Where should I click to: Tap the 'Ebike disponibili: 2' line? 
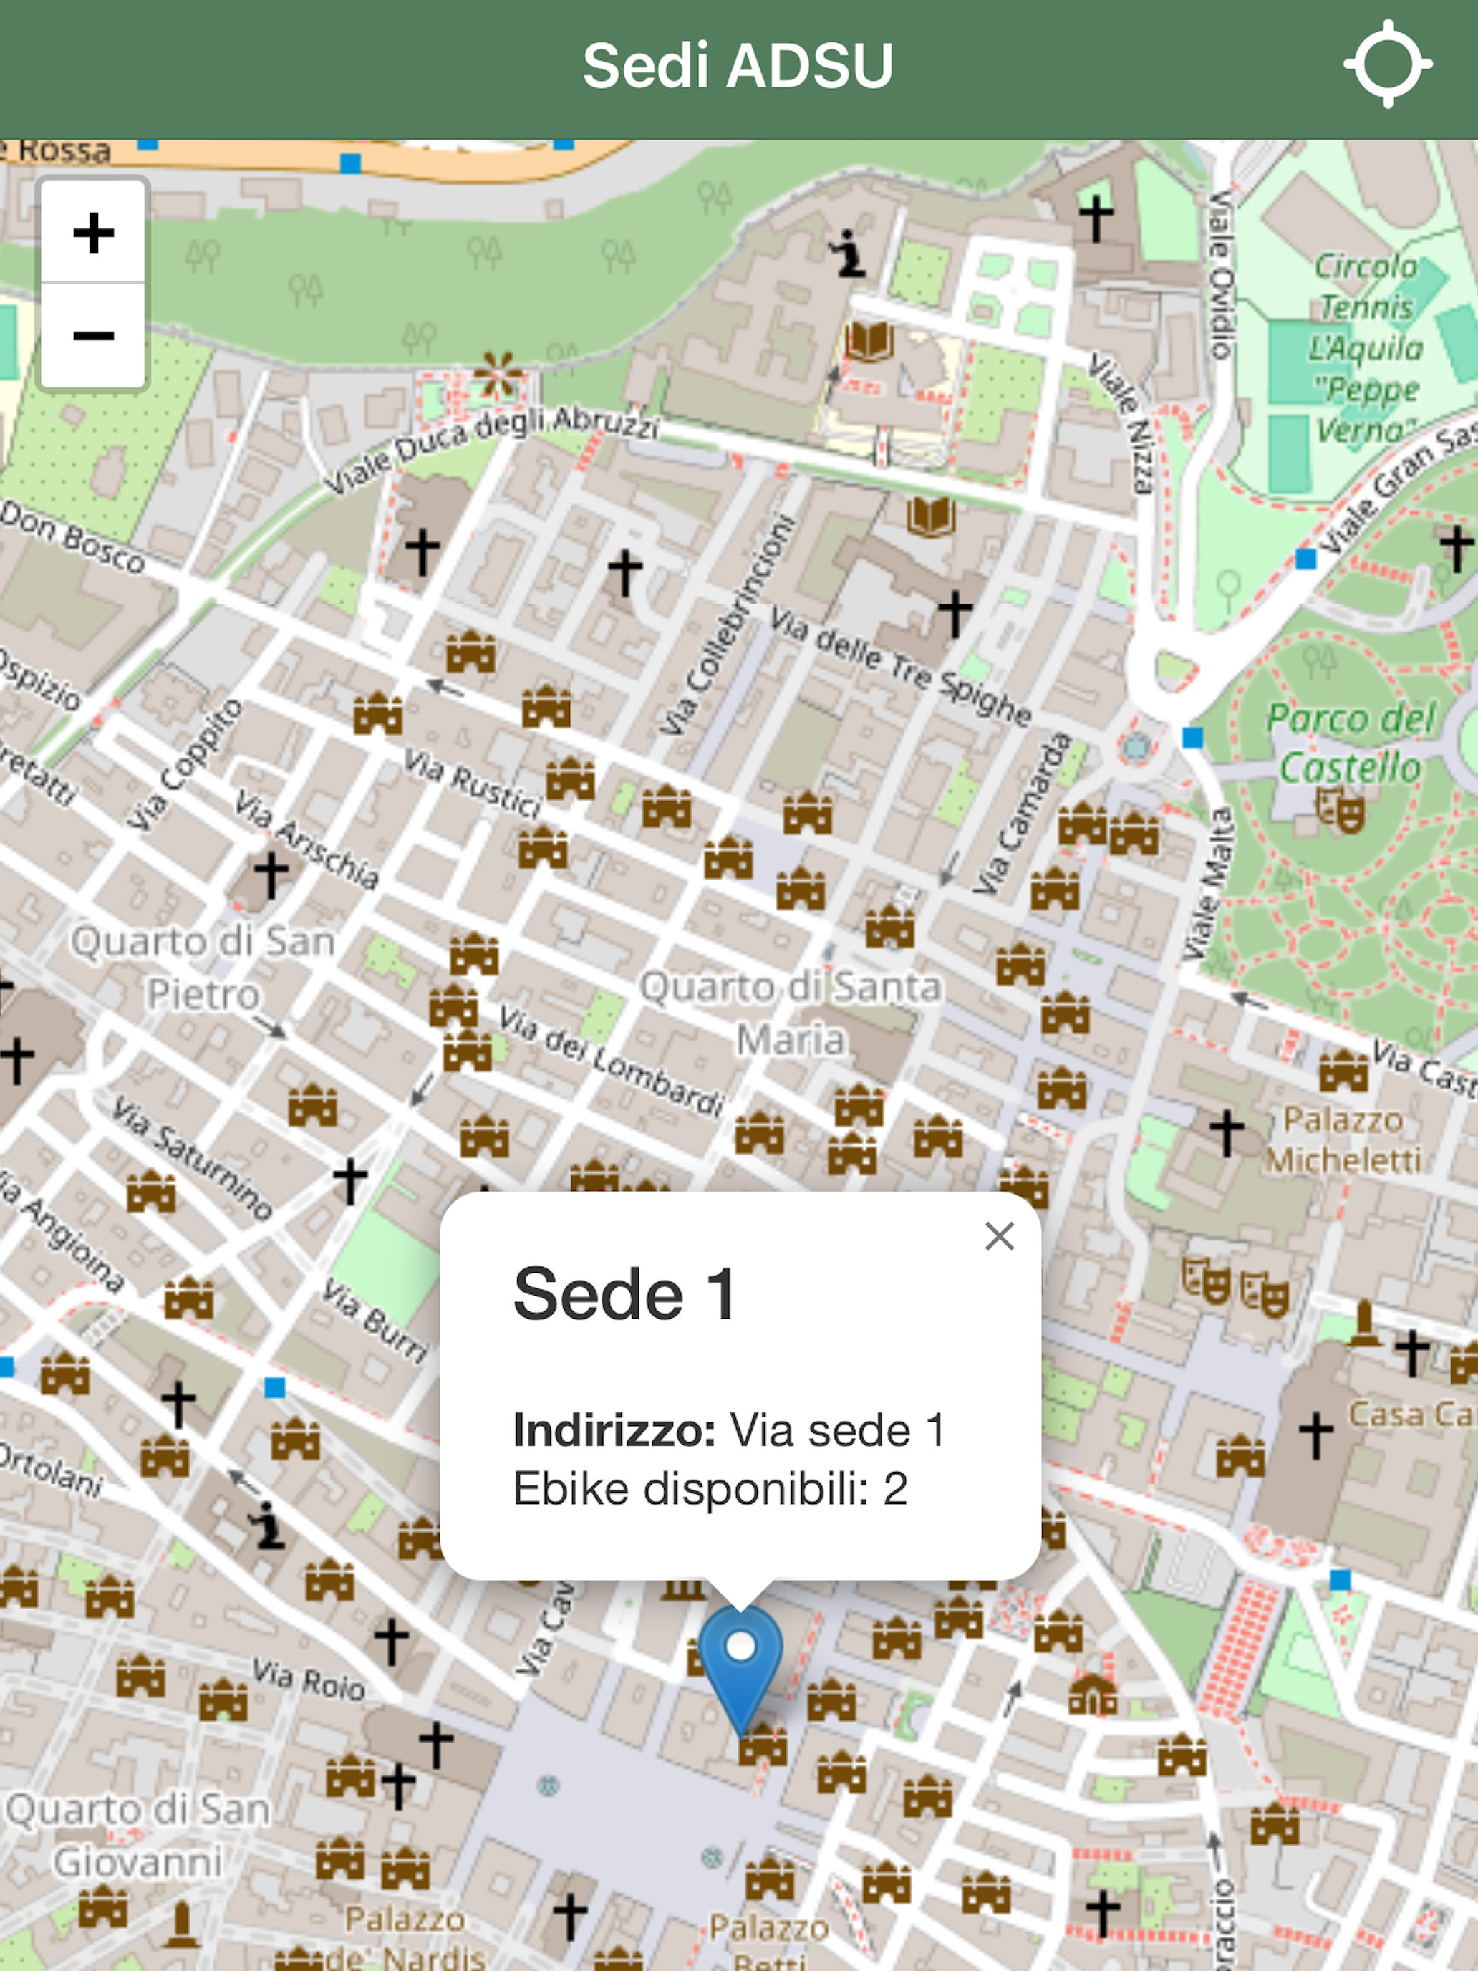pyautogui.click(x=710, y=1488)
